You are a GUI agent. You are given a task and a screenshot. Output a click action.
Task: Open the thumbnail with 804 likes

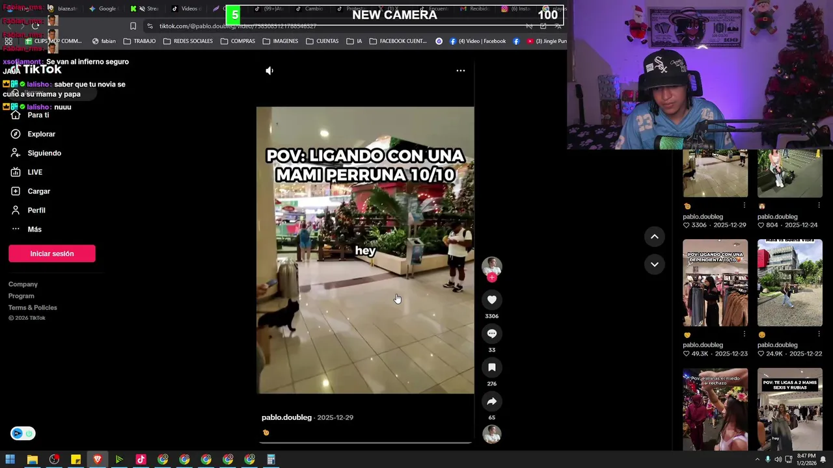tap(790, 173)
